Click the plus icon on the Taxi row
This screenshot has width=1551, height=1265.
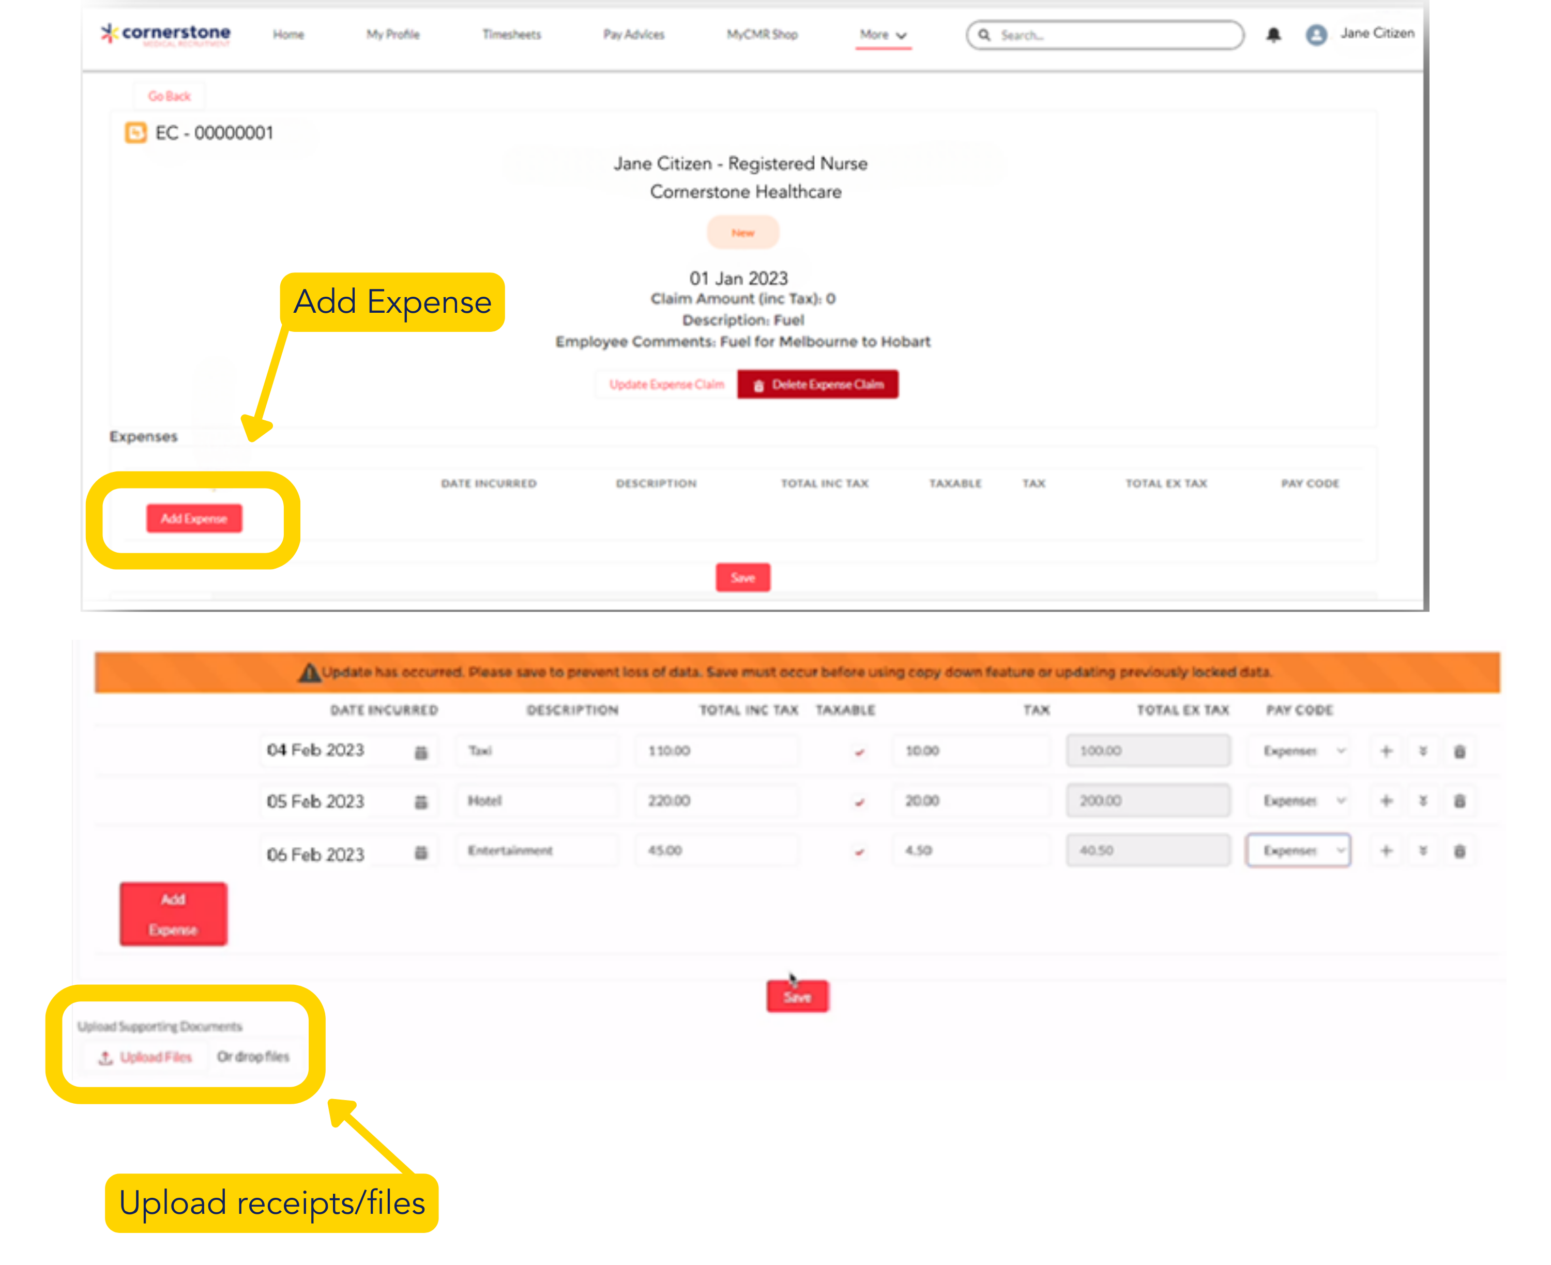tap(1386, 751)
